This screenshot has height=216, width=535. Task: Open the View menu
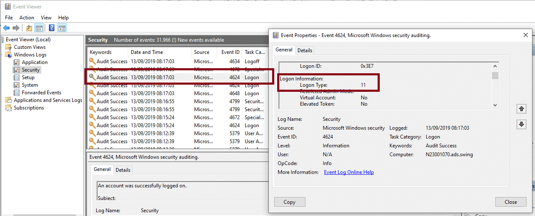46,18
